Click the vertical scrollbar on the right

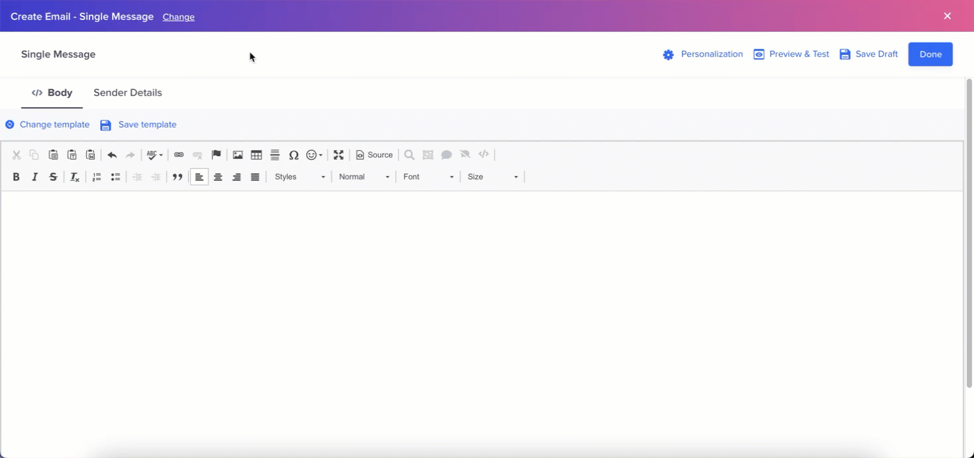969,233
